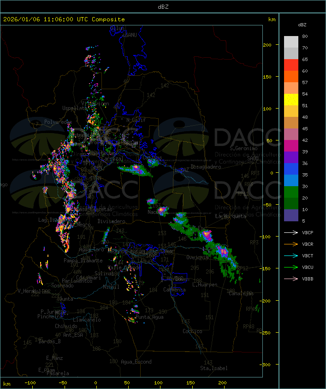Click the 2026/01/06 11:06:00 UTC Composite timestamp
This screenshot has height=389, width=326.
(64, 19)
